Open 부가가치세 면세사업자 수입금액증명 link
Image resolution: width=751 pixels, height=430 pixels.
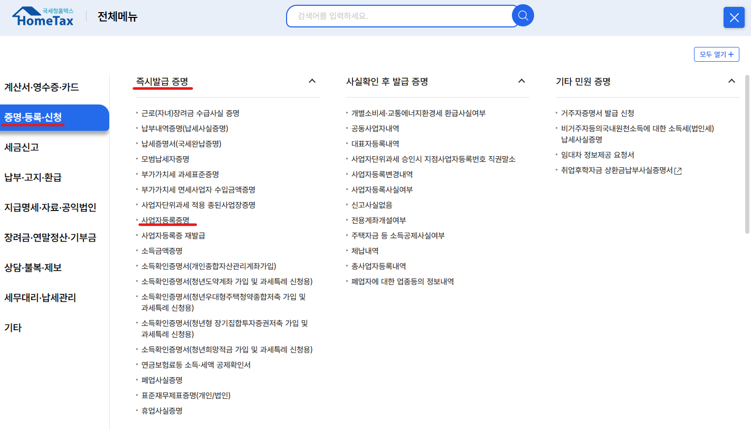click(x=198, y=190)
